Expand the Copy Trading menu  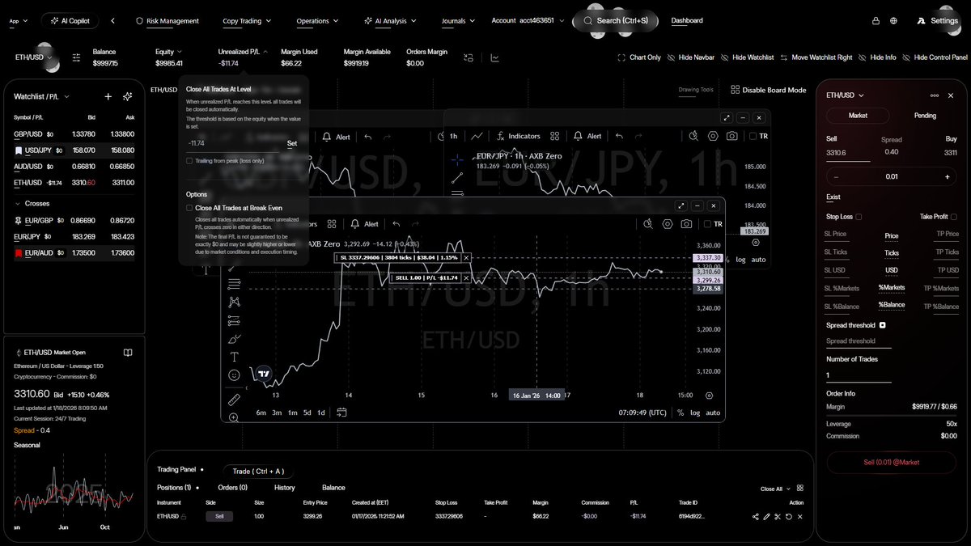click(247, 21)
